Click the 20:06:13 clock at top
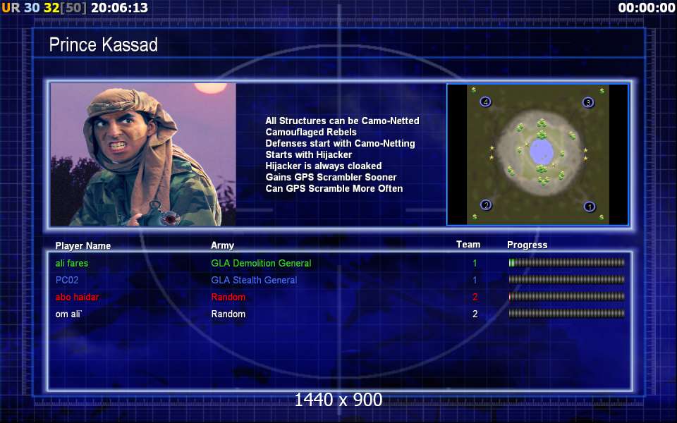The image size is (677, 423). pos(120,8)
